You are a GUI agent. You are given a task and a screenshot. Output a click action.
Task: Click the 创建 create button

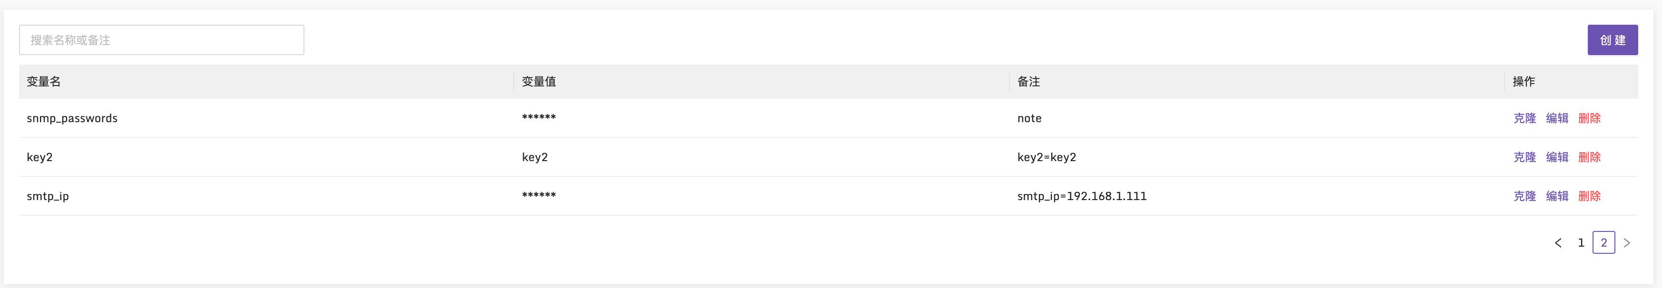coord(1612,40)
